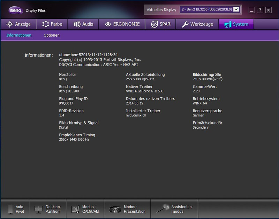
Task: Click the speaker icon on Audio tab
Action: coord(77,24)
